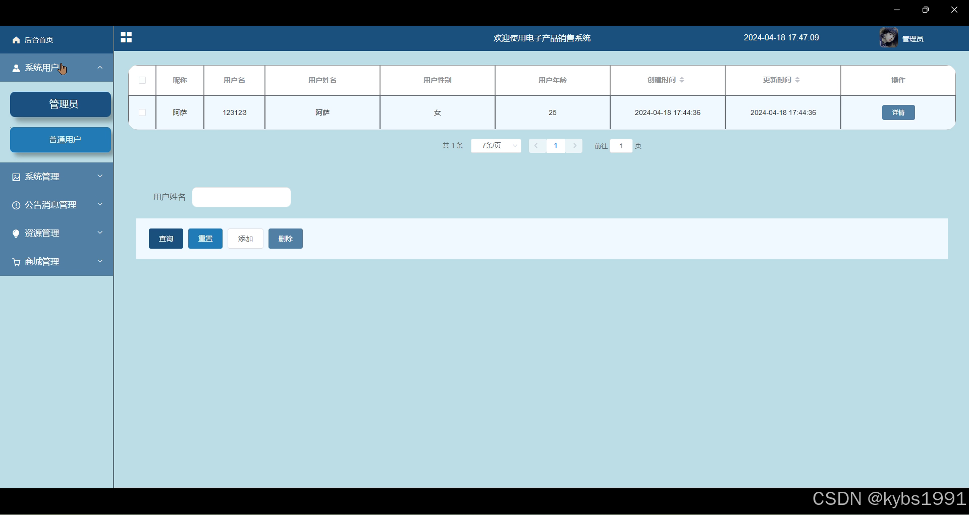This screenshot has width=969, height=515.
Task: Click the header date time display
Action: 781,38
